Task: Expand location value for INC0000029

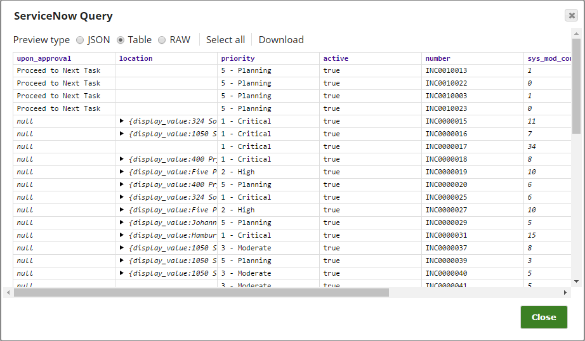Action: [122, 222]
